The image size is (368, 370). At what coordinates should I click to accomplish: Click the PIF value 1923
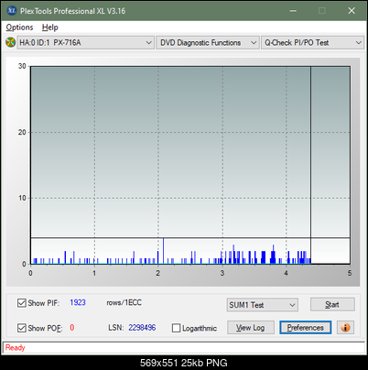(x=78, y=302)
